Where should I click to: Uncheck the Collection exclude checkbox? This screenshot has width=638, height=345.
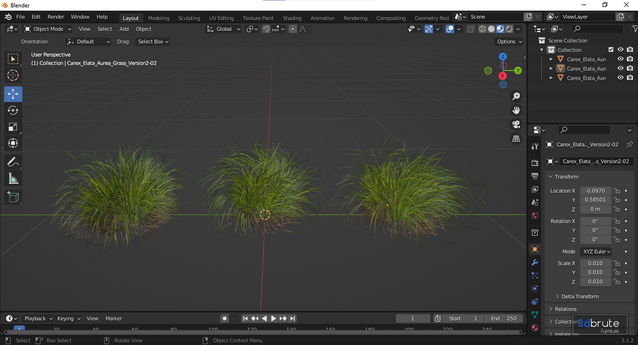pyautogui.click(x=611, y=50)
